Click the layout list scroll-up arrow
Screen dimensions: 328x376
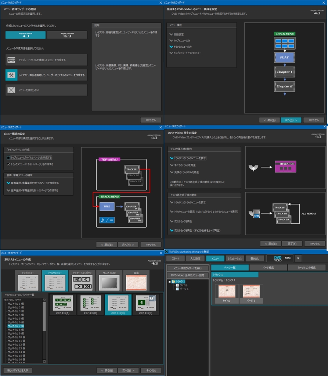pos(44,300)
